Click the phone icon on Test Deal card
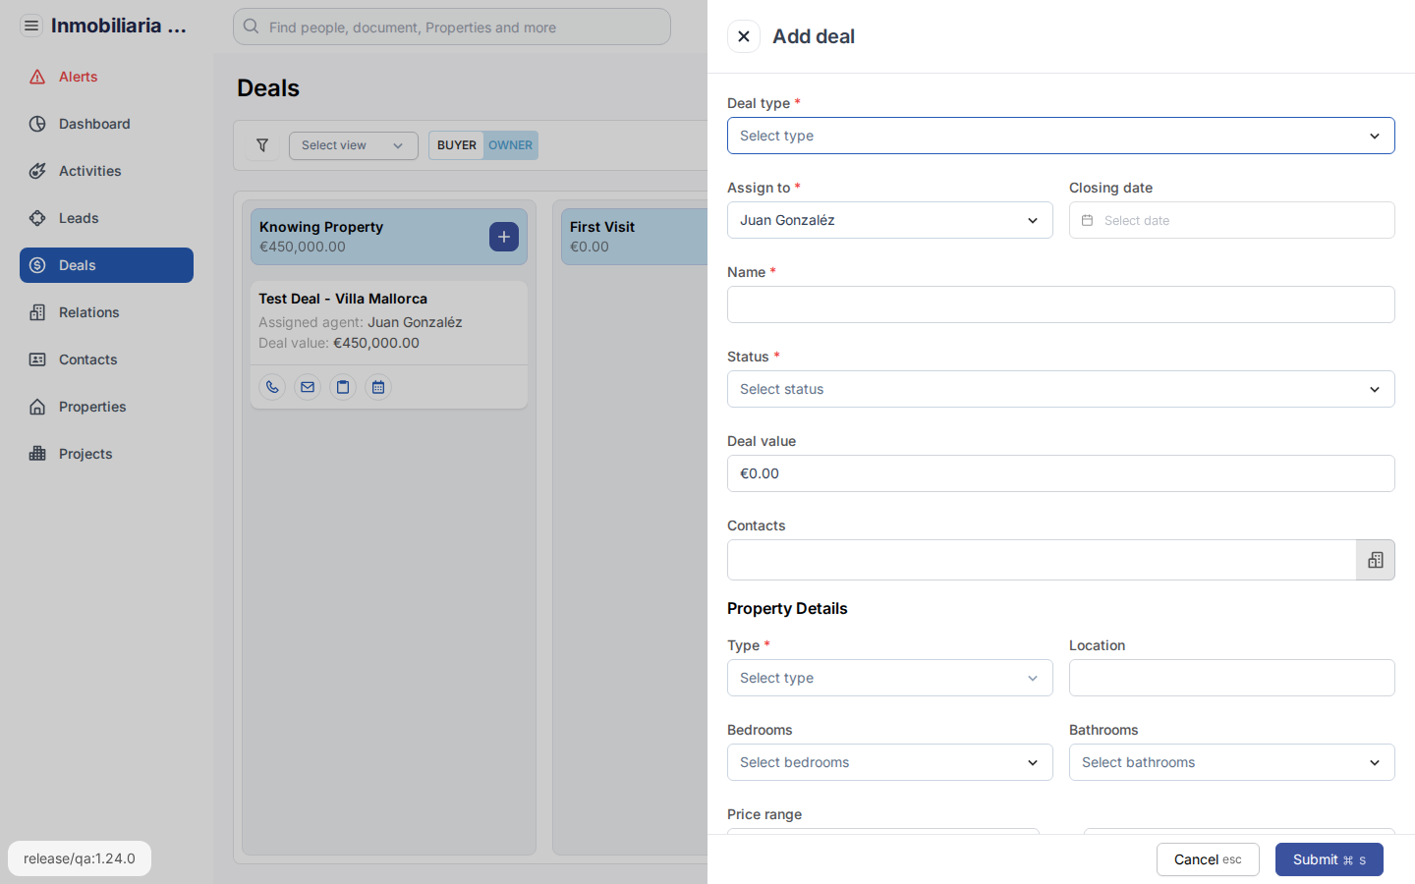1415x884 pixels. point(272,387)
